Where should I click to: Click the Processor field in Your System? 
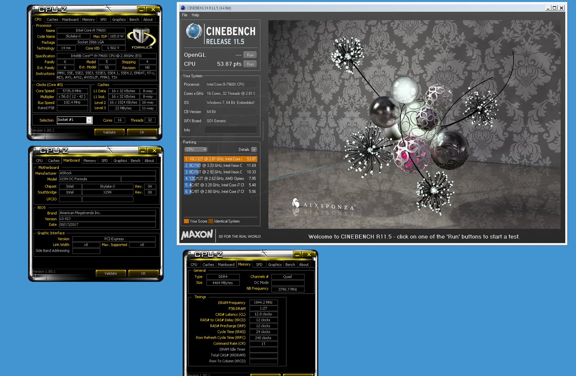[x=231, y=84]
